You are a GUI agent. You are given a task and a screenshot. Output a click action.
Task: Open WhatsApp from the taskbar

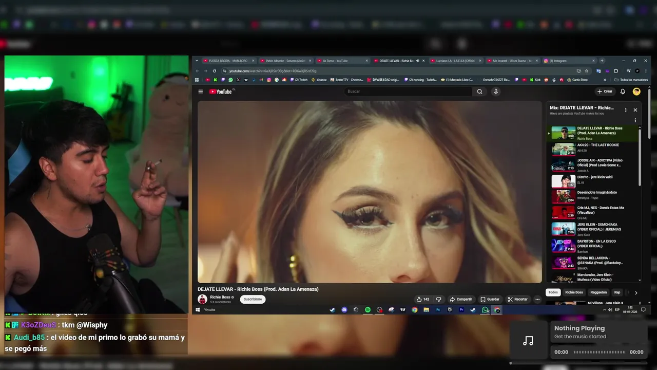coord(485,310)
